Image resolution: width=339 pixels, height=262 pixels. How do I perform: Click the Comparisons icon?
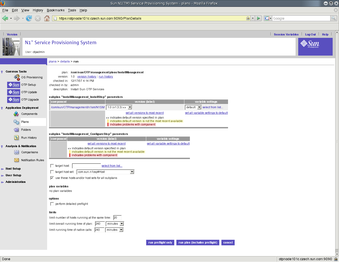tap(16, 152)
